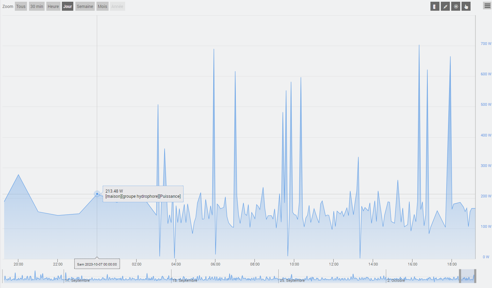Set zoom range to Tous
The image size is (492, 288).
tap(21, 6)
